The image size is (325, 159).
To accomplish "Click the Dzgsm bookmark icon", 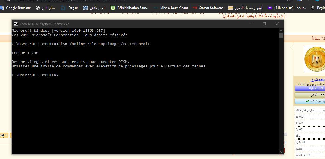I will point(63,8).
